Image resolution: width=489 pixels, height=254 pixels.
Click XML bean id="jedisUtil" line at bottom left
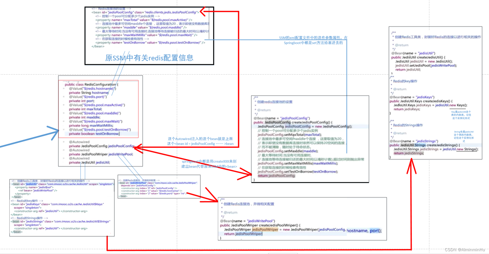63,184
